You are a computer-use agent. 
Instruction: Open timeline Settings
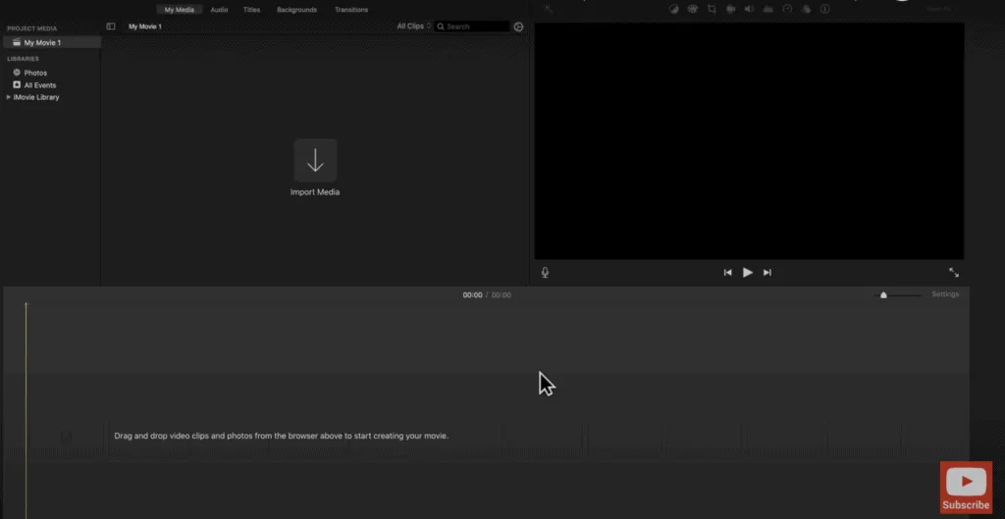945,294
